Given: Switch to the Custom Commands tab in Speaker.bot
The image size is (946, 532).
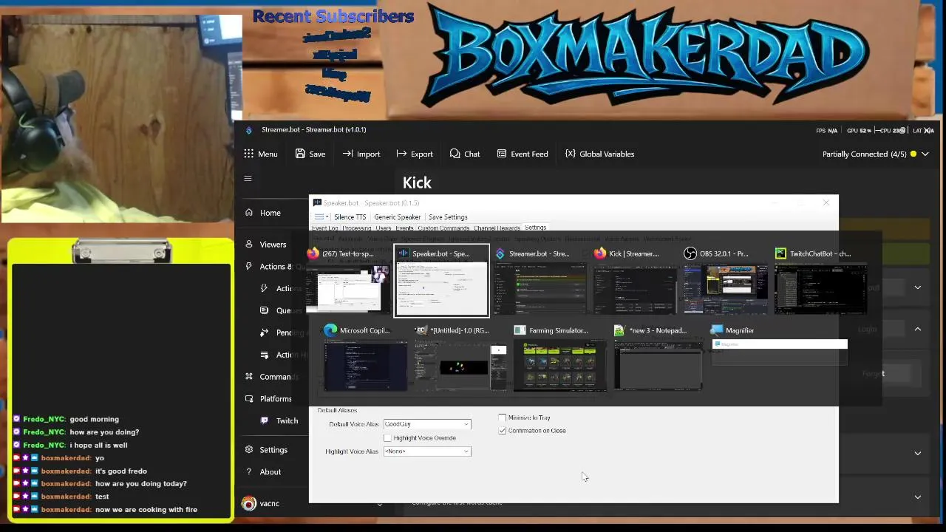Looking at the screenshot, I should 443,228.
